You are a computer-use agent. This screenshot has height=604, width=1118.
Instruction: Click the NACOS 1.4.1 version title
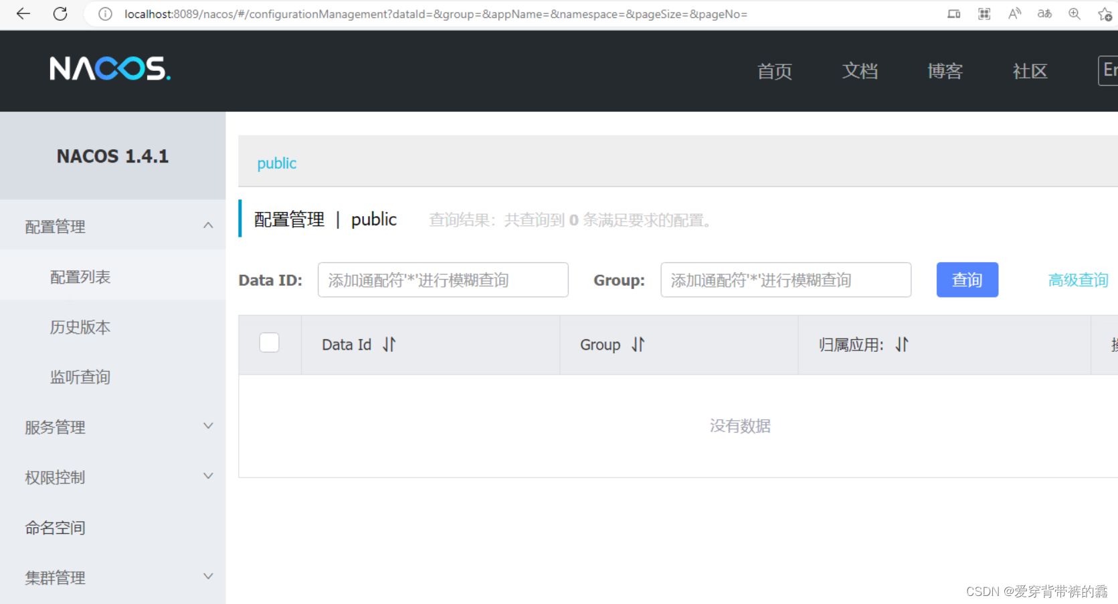click(x=112, y=156)
